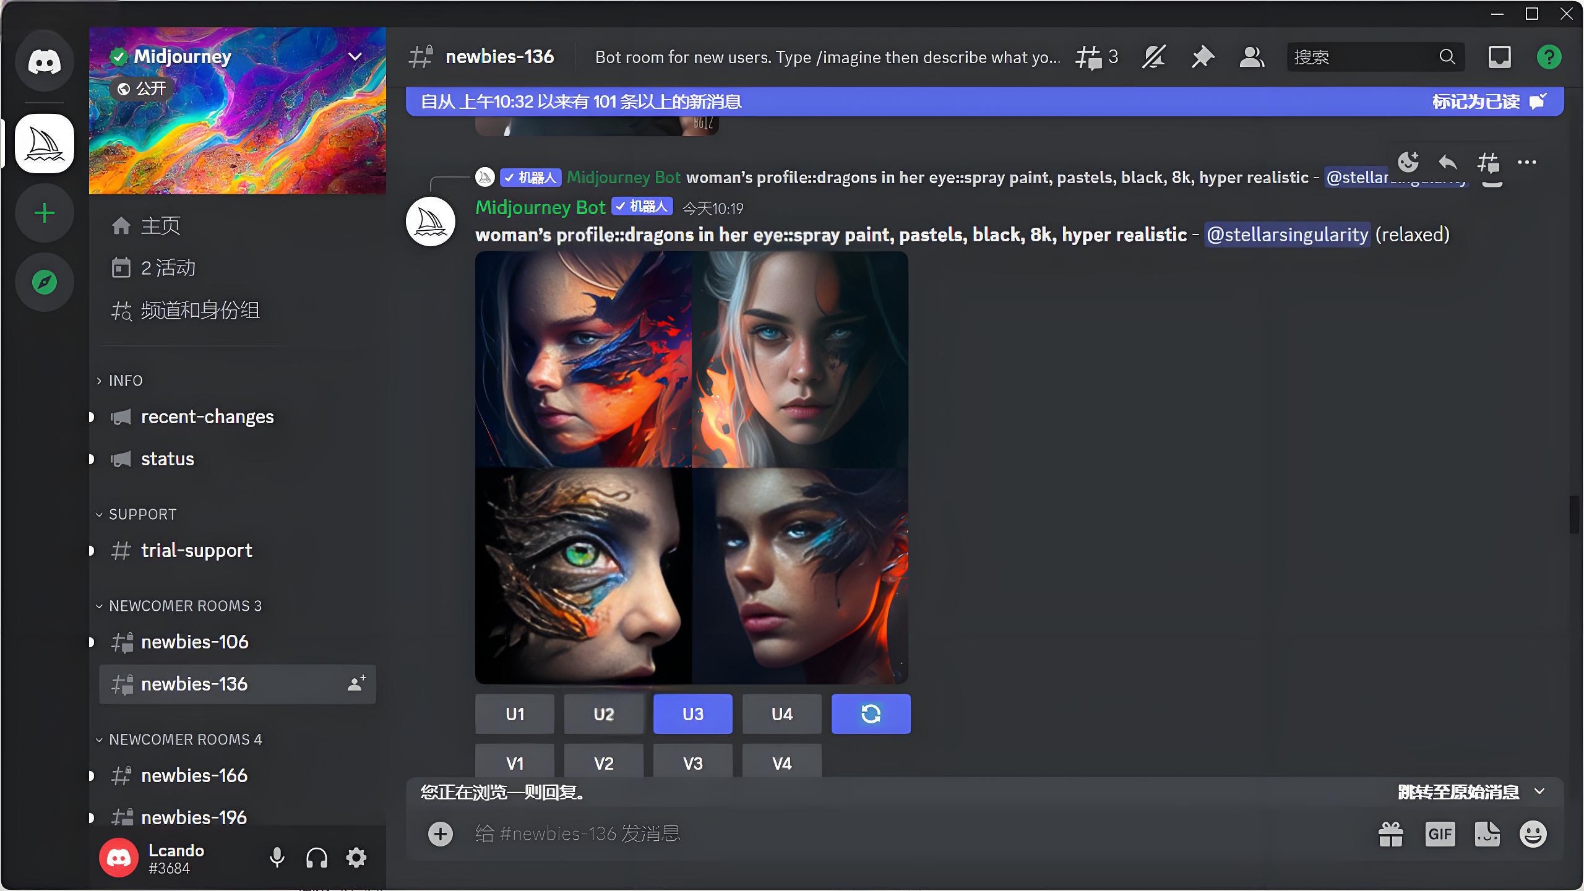Open the threads icon in header

tap(1090, 58)
